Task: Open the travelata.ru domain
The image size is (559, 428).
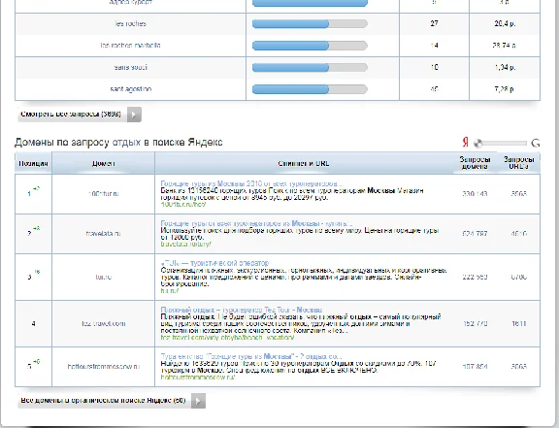Action: 104,234
